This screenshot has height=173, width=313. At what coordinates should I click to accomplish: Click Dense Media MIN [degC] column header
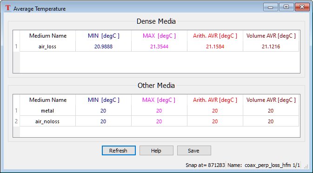103,36
